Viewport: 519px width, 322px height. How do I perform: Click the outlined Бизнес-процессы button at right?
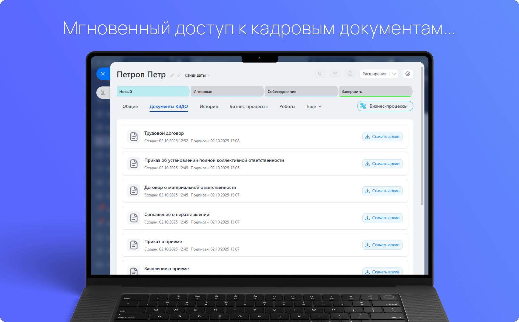(385, 106)
